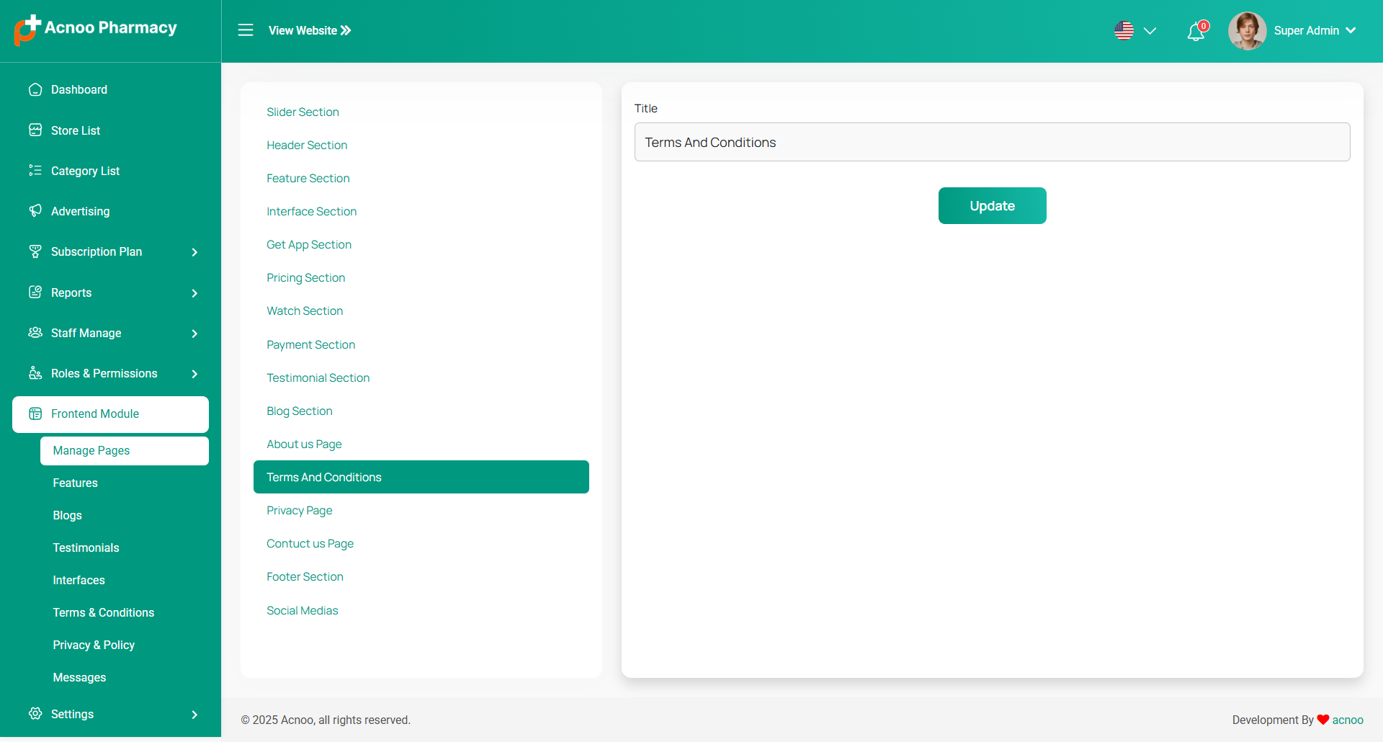The height and width of the screenshot is (742, 1383).
Task: Click the Category List icon
Action: 35,171
